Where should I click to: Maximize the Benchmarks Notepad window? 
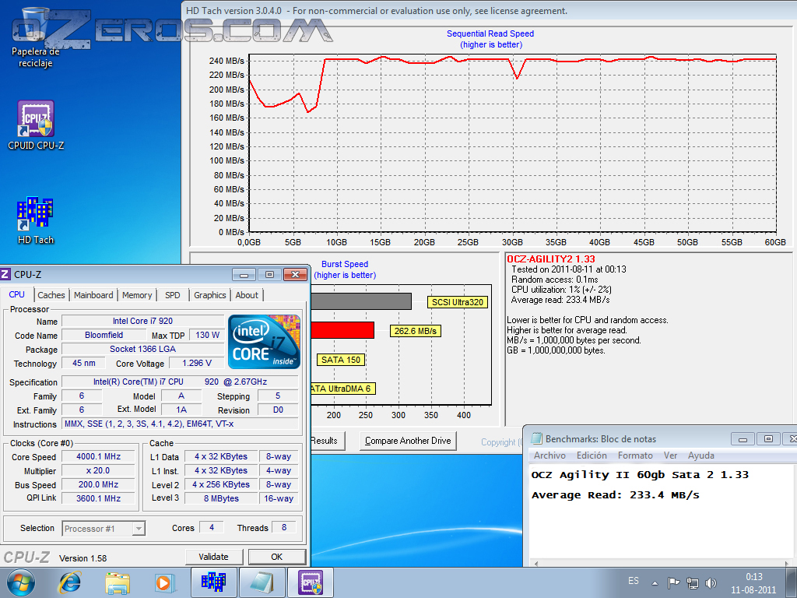[768, 439]
